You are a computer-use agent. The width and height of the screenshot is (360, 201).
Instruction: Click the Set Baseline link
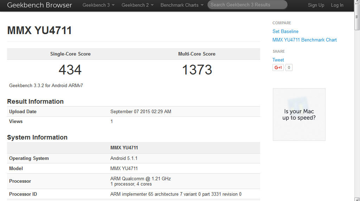click(x=285, y=32)
